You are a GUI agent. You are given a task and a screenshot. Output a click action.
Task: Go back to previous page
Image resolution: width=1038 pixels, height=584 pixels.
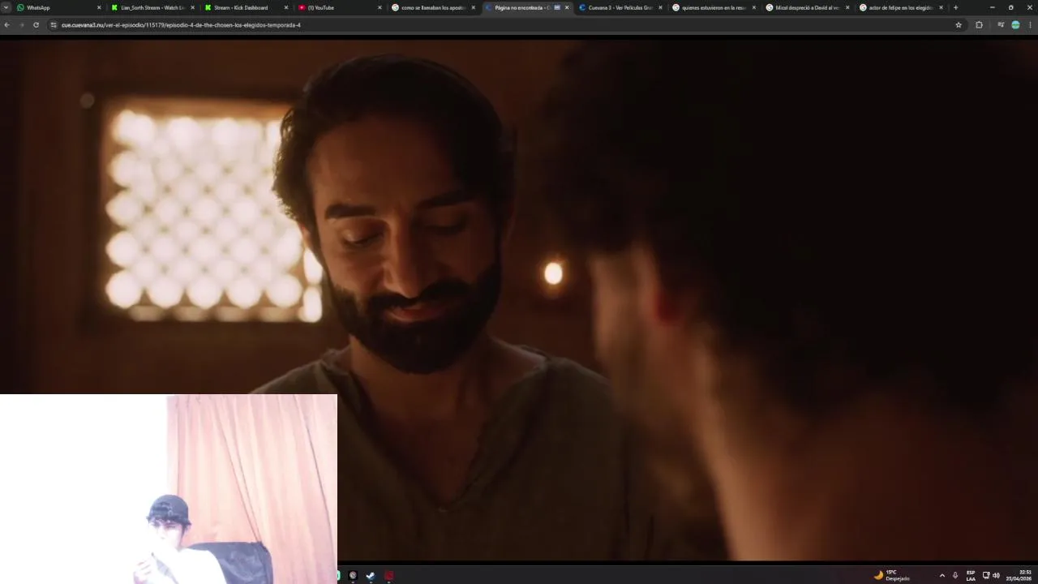coord(6,25)
